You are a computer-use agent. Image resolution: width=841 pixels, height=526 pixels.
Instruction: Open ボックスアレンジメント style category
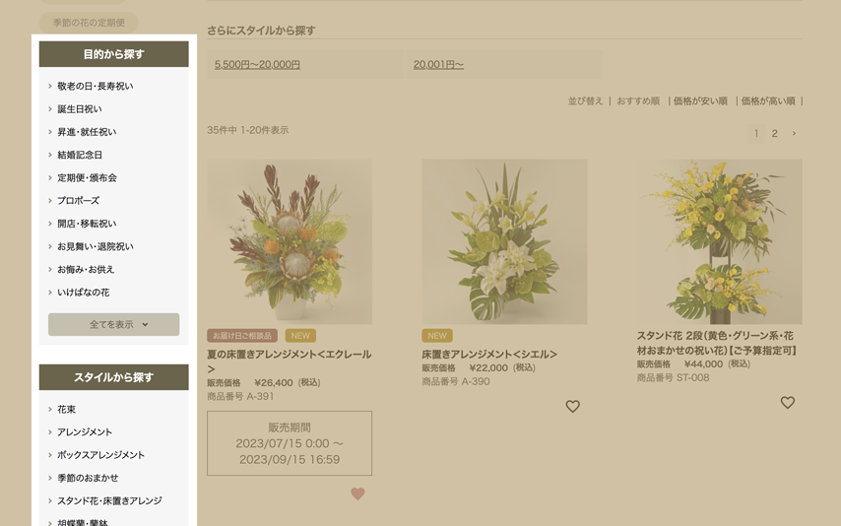100,455
